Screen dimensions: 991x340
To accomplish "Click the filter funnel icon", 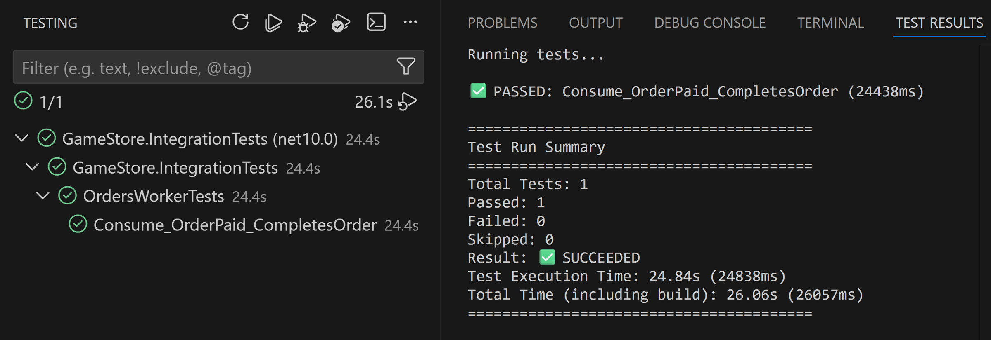I will pos(406,66).
